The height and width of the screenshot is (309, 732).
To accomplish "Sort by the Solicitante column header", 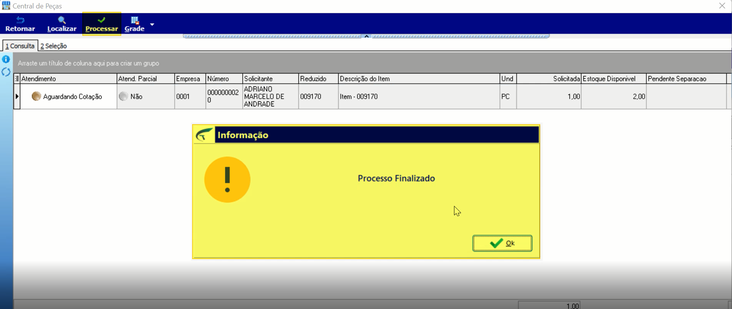I will click(270, 78).
